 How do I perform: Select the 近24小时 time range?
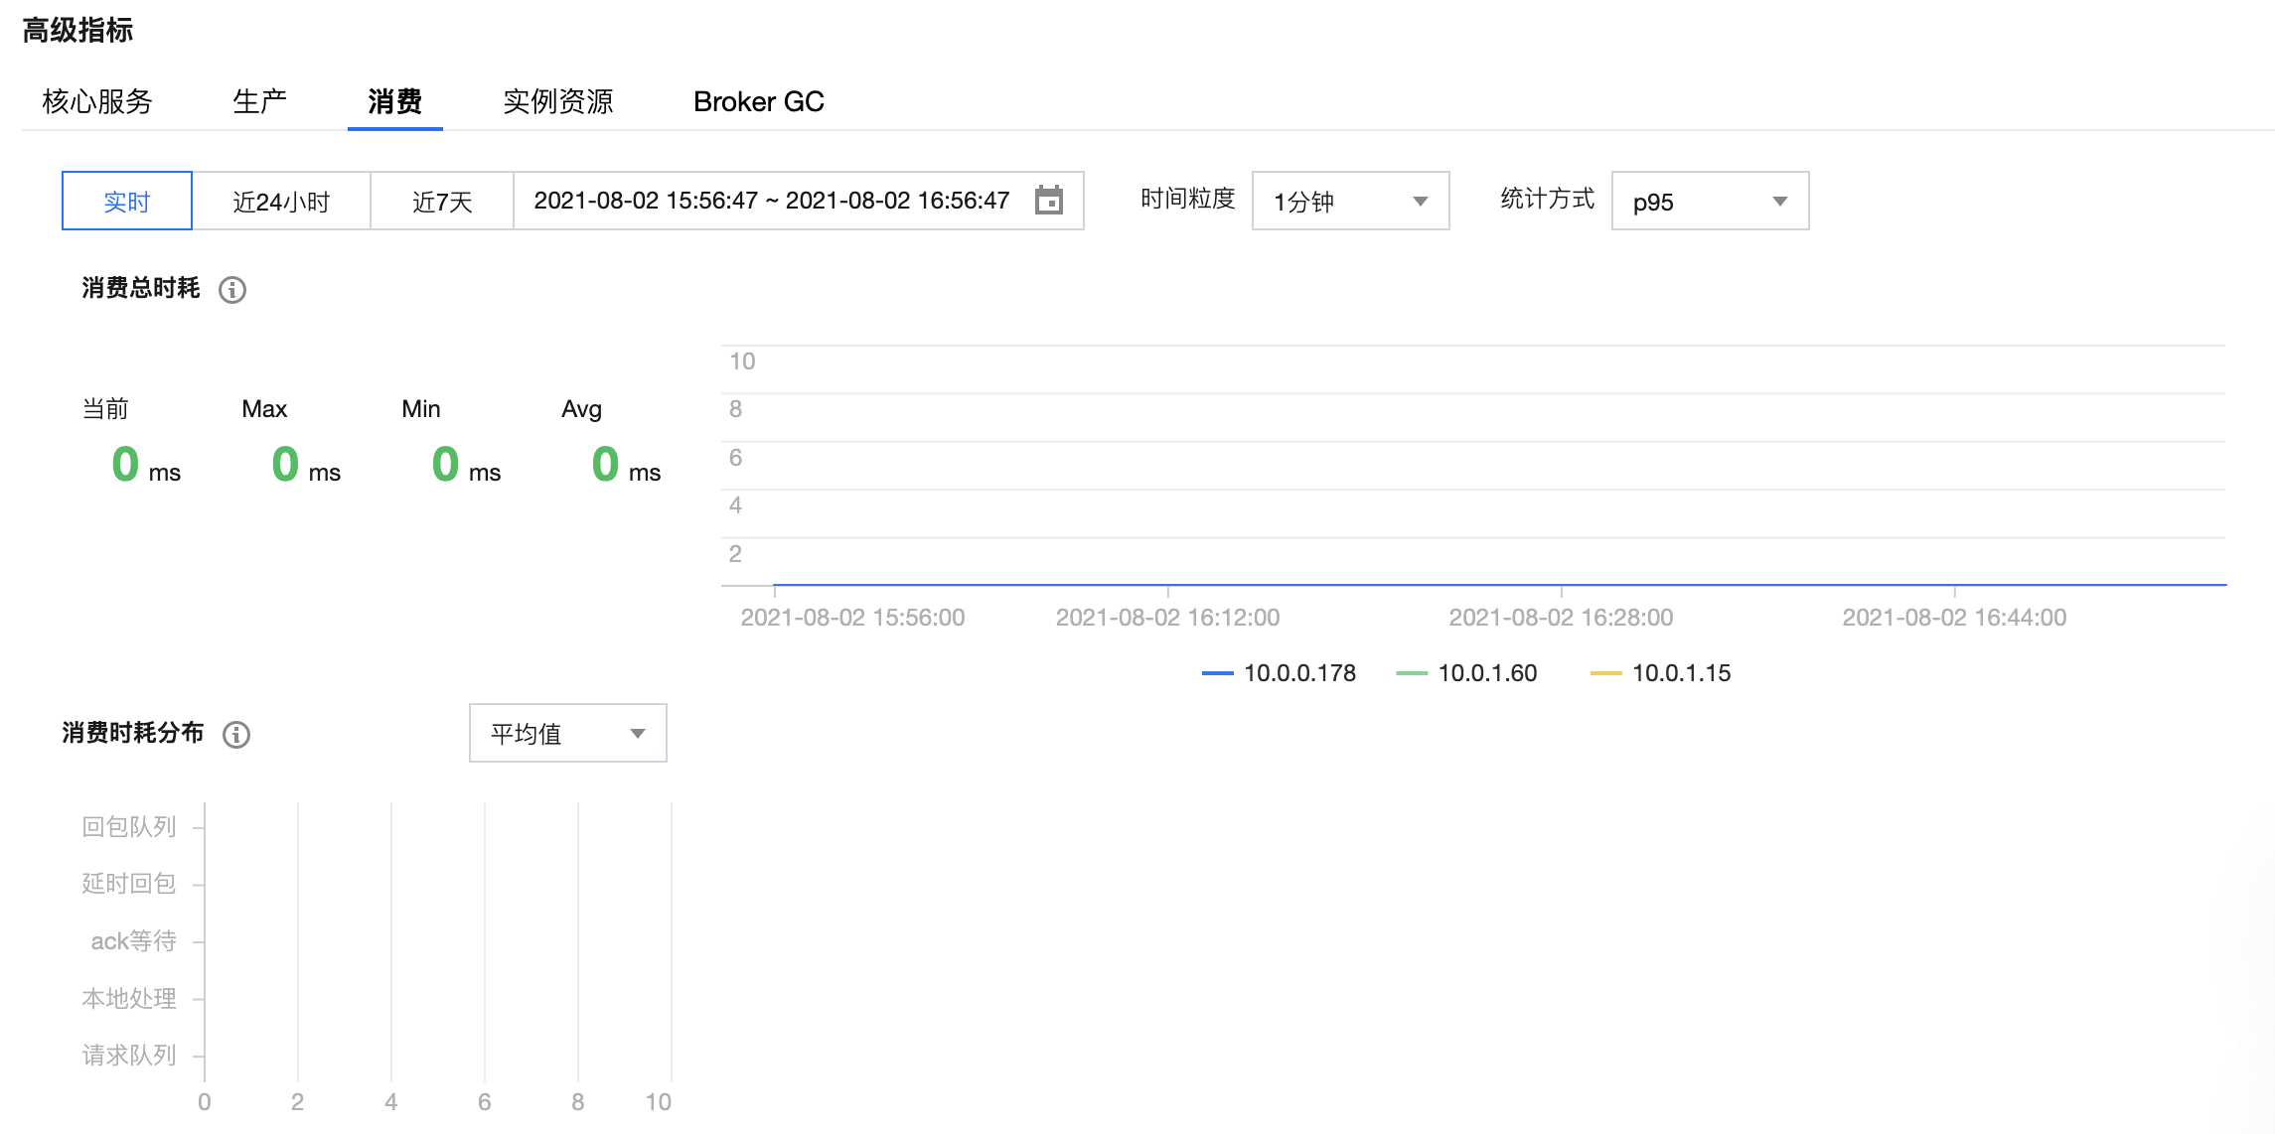tap(281, 202)
